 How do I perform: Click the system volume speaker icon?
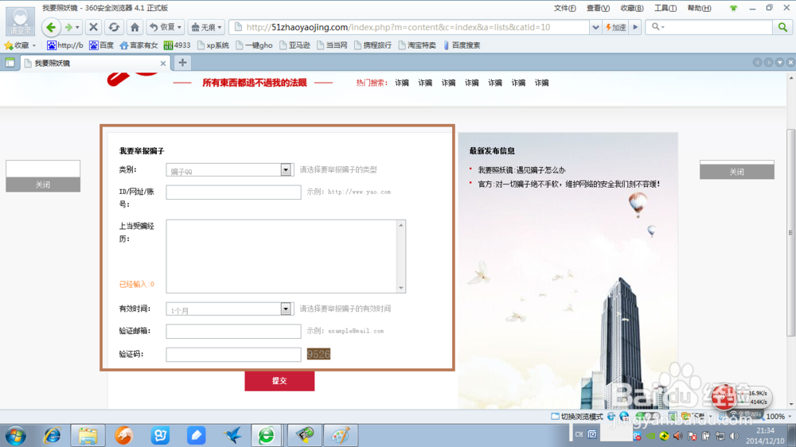[x=734, y=436]
